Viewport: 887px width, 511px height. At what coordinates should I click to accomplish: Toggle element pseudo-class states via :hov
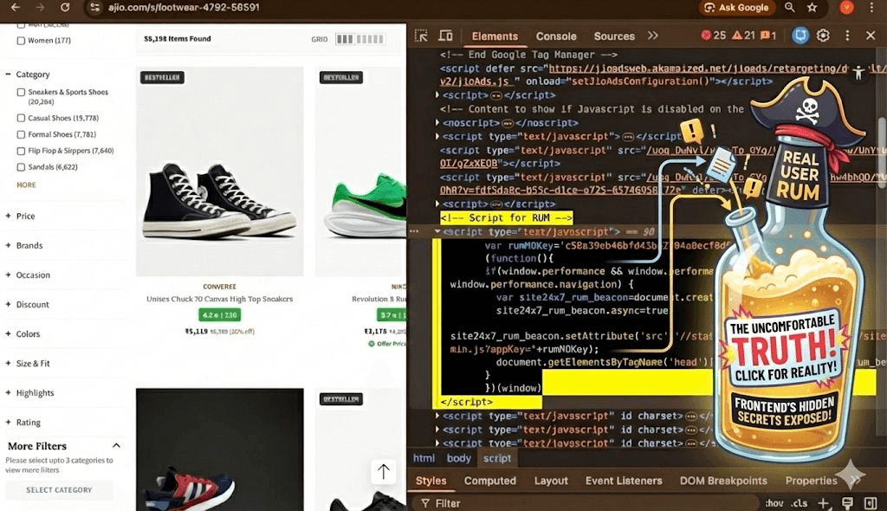pyautogui.click(x=774, y=502)
